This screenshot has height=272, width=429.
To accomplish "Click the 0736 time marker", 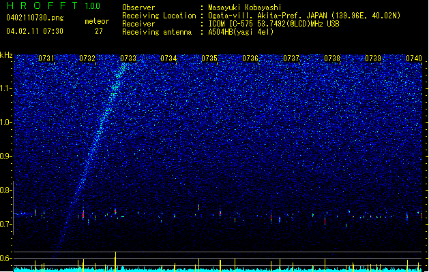I will 250,58.
